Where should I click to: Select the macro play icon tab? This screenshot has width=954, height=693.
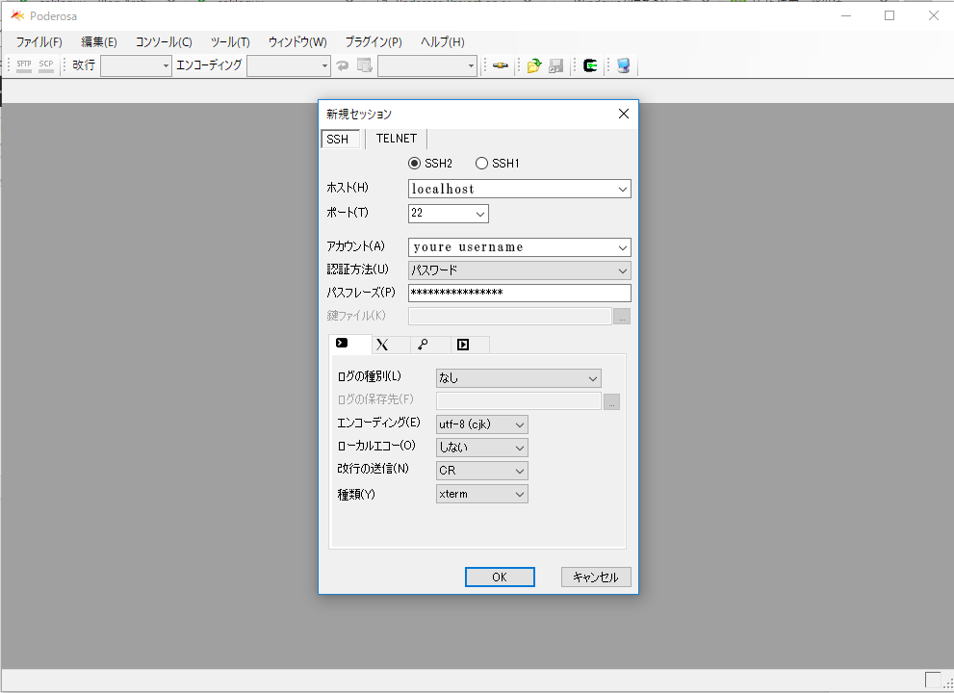coord(470,345)
